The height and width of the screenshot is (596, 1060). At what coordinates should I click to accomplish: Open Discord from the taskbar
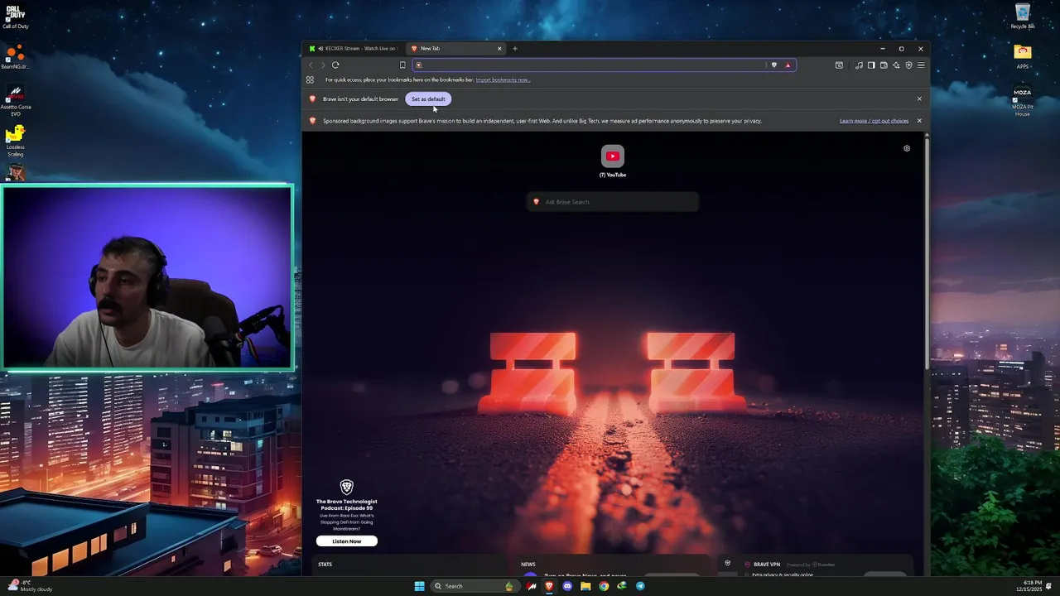[567, 586]
